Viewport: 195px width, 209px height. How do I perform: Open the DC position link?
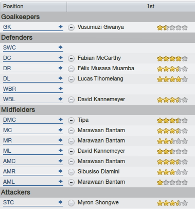click(x=7, y=58)
